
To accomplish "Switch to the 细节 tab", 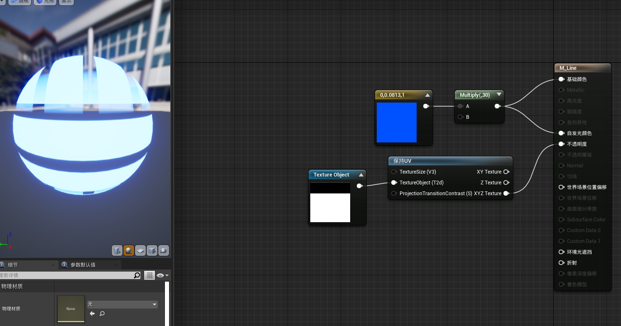I will click(x=12, y=265).
